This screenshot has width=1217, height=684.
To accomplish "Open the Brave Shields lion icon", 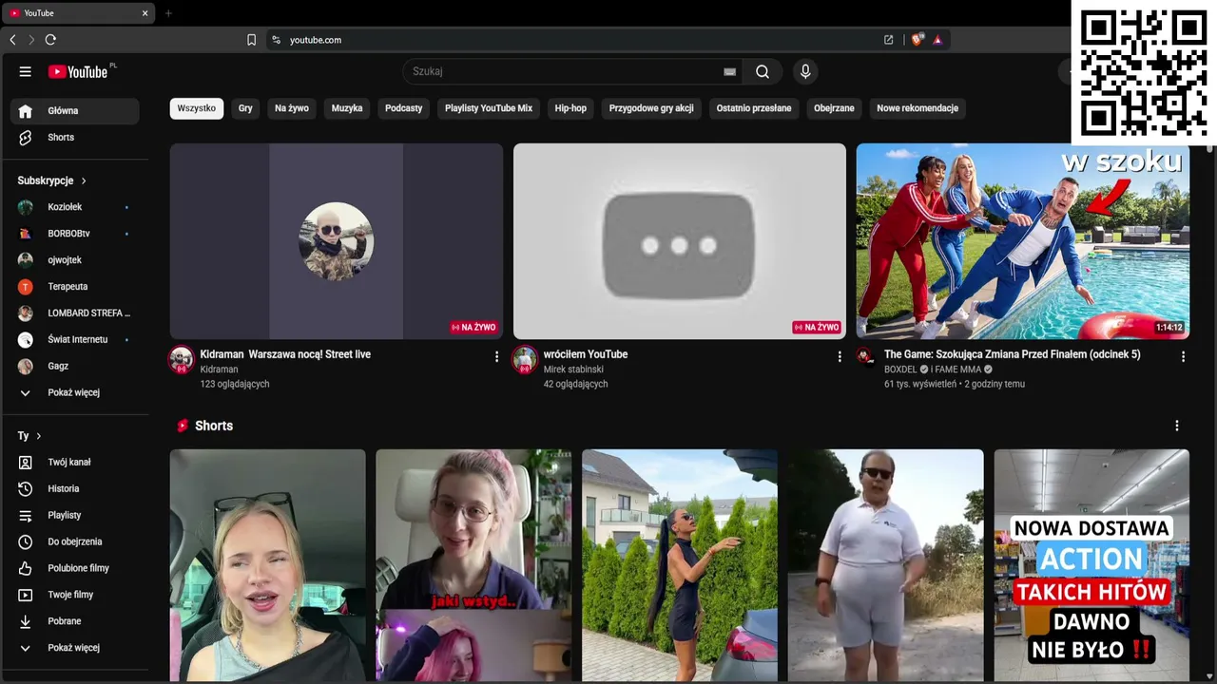I will tap(918, 40).
